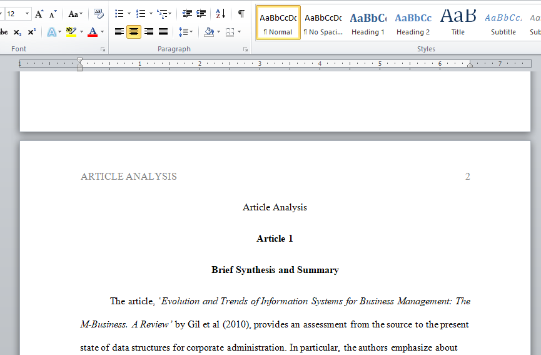Toggle strikethrough formatting
This screenshot has width=541, height=355.
[4, 32]
